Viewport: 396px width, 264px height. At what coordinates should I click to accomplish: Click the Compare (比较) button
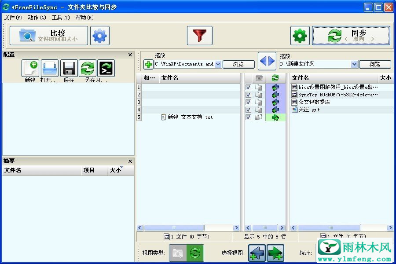click(x=49, y=36)
